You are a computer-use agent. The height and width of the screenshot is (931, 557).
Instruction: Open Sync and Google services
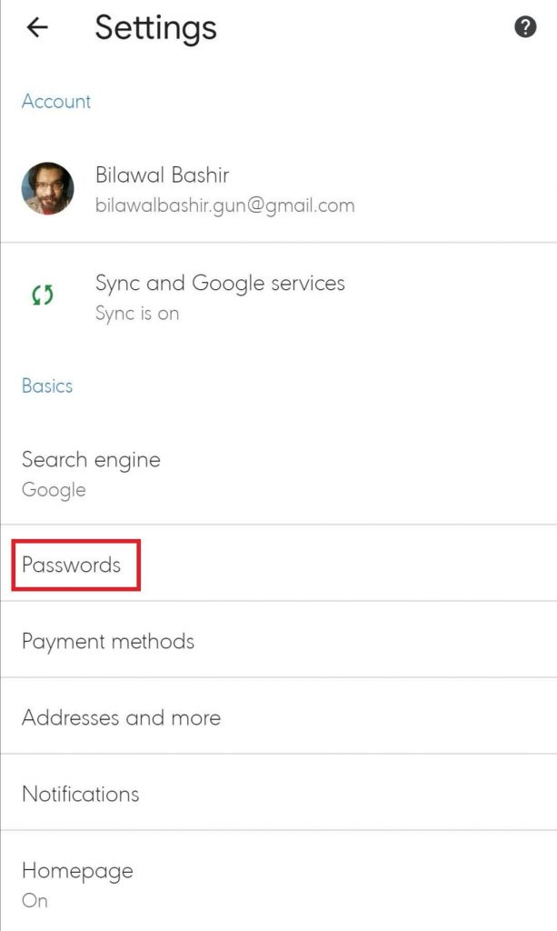pos(220,283)
